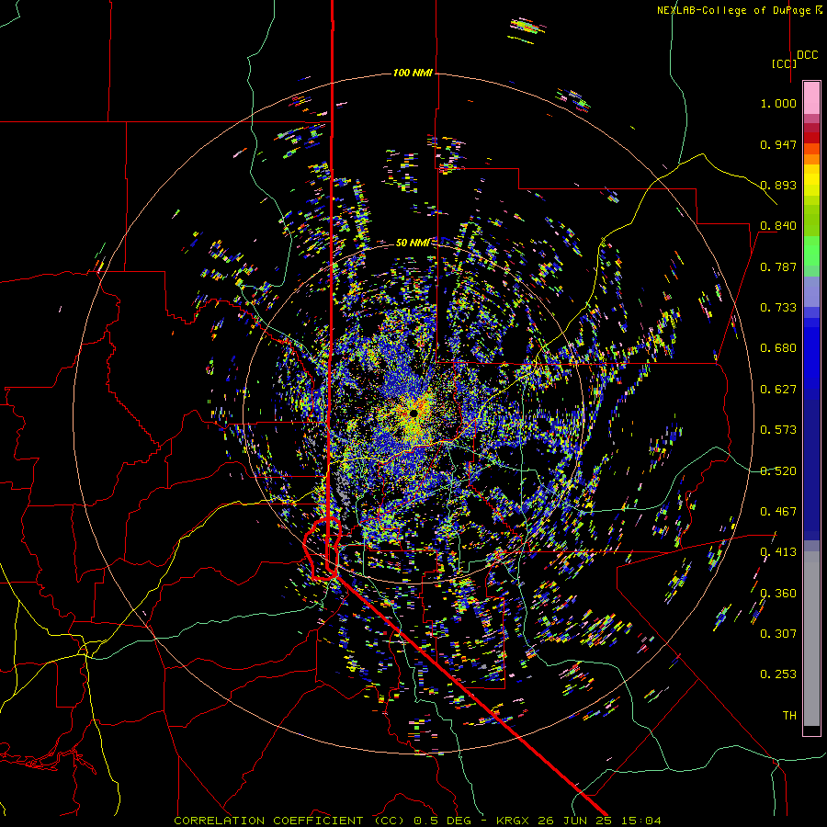This screenshot has width=827, height=827.
Task: Click the 0.360 scale value
Action: pos(778,594)
